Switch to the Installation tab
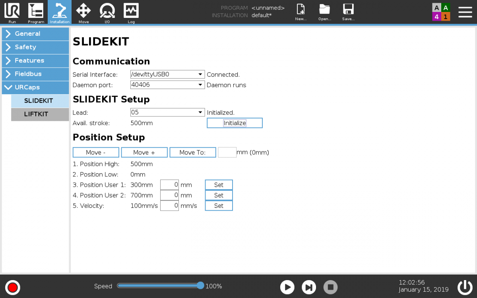Image resolution: width=477 pixels, height=298 pixels. click(60, 12)
